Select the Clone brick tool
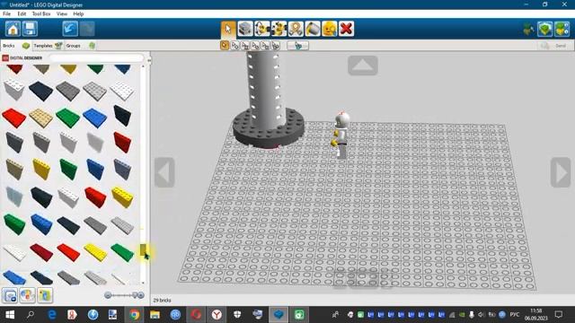The height and width of the screenshot is (323, 575). [245, 29]
